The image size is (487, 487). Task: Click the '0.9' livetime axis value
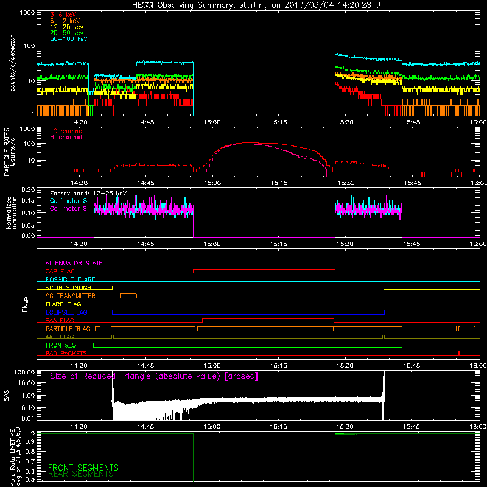tap(30, 441)
